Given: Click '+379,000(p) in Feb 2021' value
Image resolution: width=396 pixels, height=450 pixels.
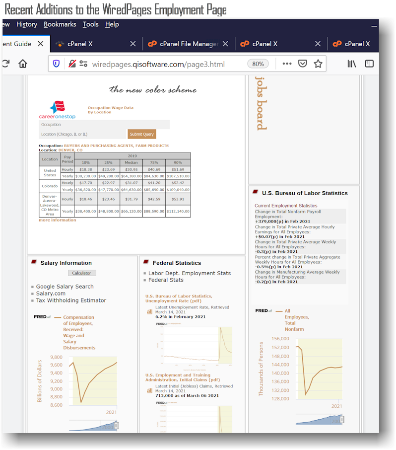Looking at the screenshot, I should [282, 221].
